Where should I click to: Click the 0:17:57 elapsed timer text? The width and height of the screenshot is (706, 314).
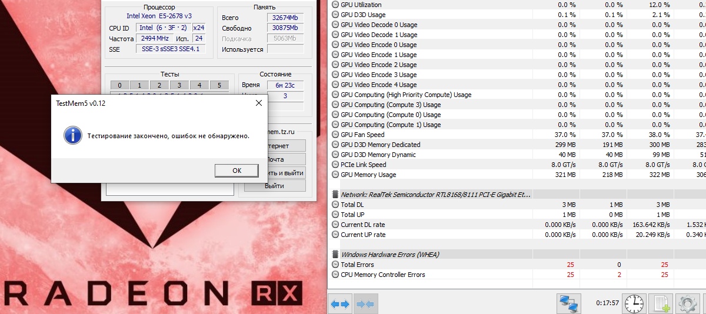click(607, 304)
